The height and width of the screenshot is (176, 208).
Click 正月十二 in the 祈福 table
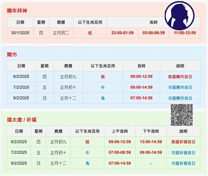58,163
